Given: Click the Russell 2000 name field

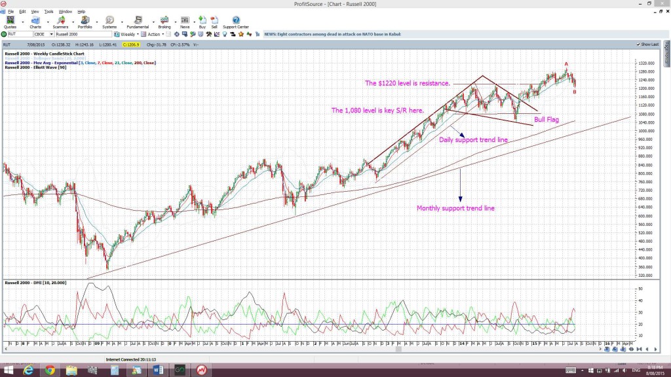Looking at the screenshot, I should click(x=83, y=34).
